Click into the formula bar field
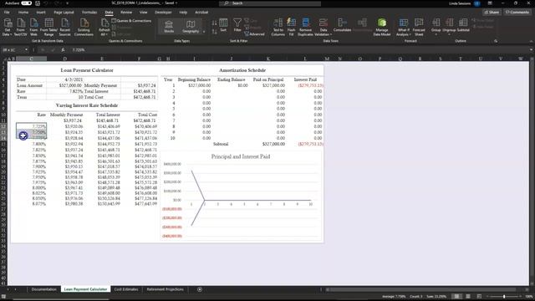Viewport: 535px width, 301px height. pos(298,50)
